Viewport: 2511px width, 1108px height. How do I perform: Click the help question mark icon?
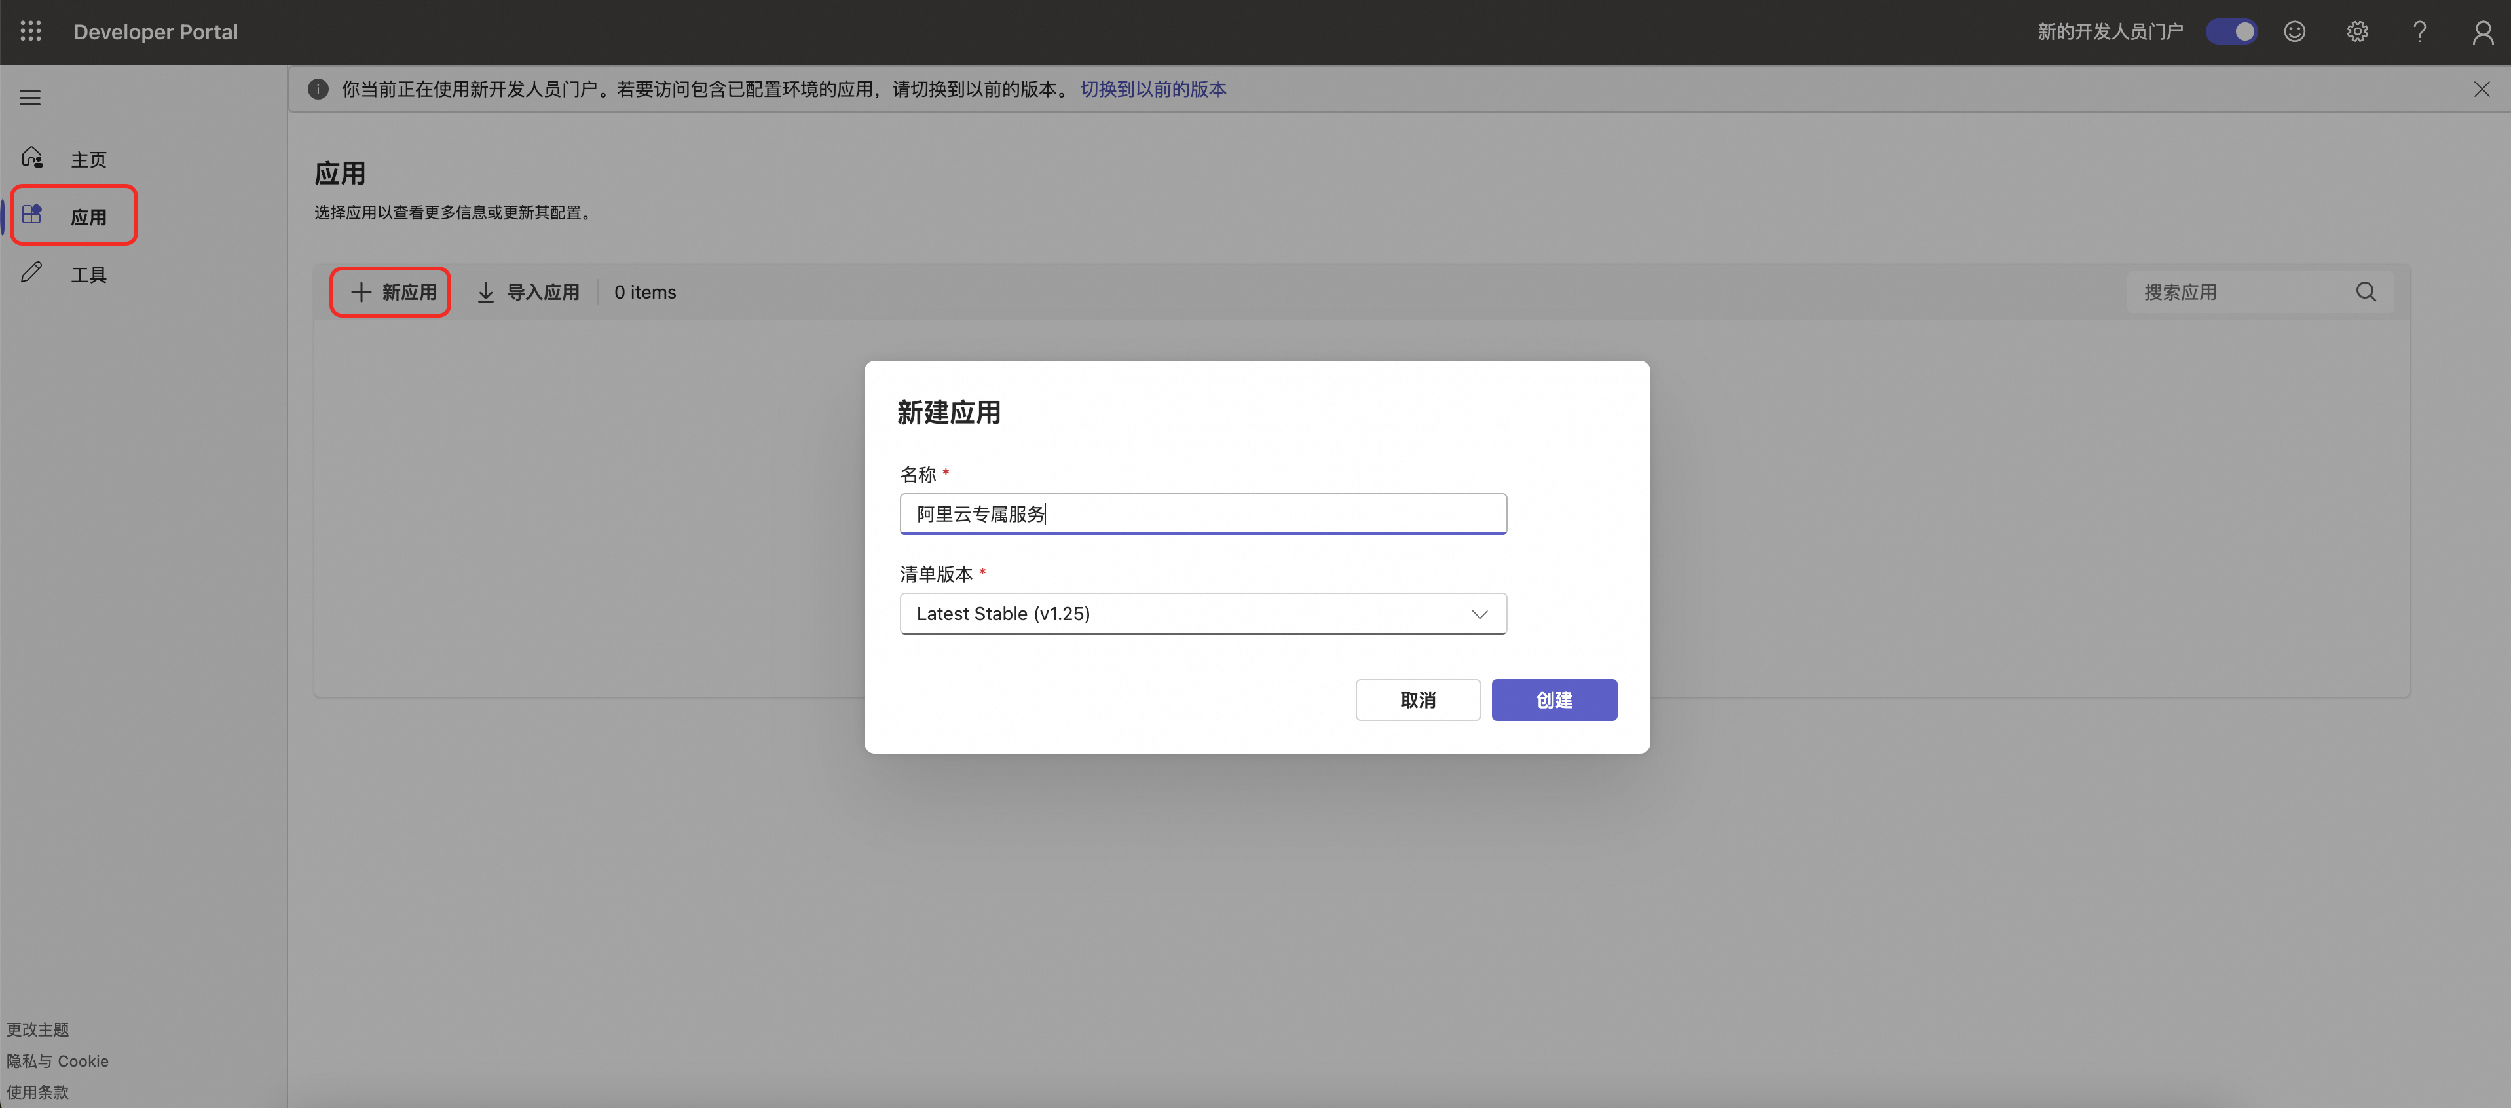point(2419,31)
